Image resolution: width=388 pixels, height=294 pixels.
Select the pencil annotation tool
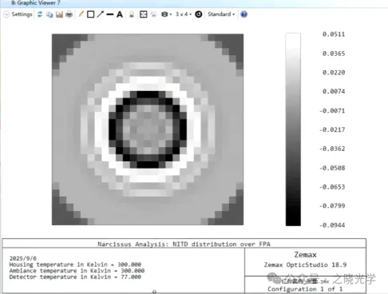pyautogui.click(x=81, y=14)
